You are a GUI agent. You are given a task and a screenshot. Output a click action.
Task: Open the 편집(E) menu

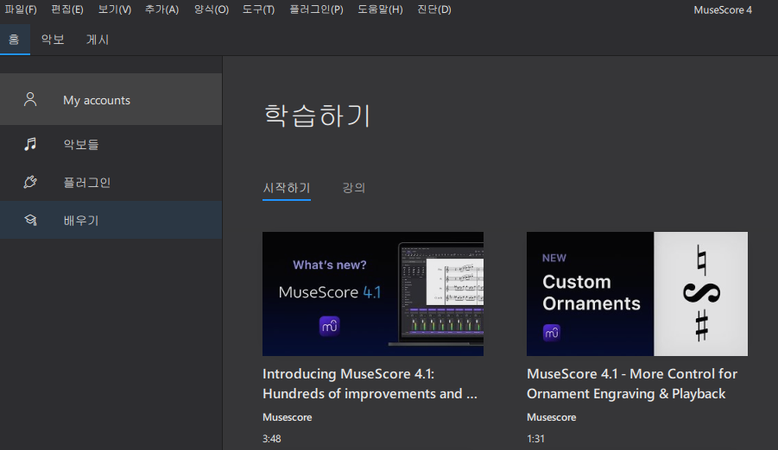point(67,9)
